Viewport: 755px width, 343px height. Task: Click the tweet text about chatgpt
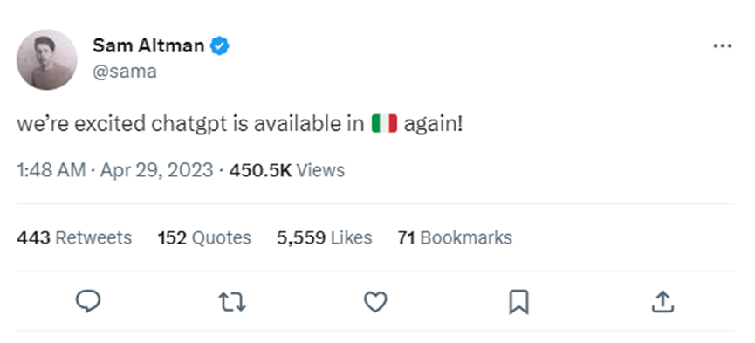[240, 124]
